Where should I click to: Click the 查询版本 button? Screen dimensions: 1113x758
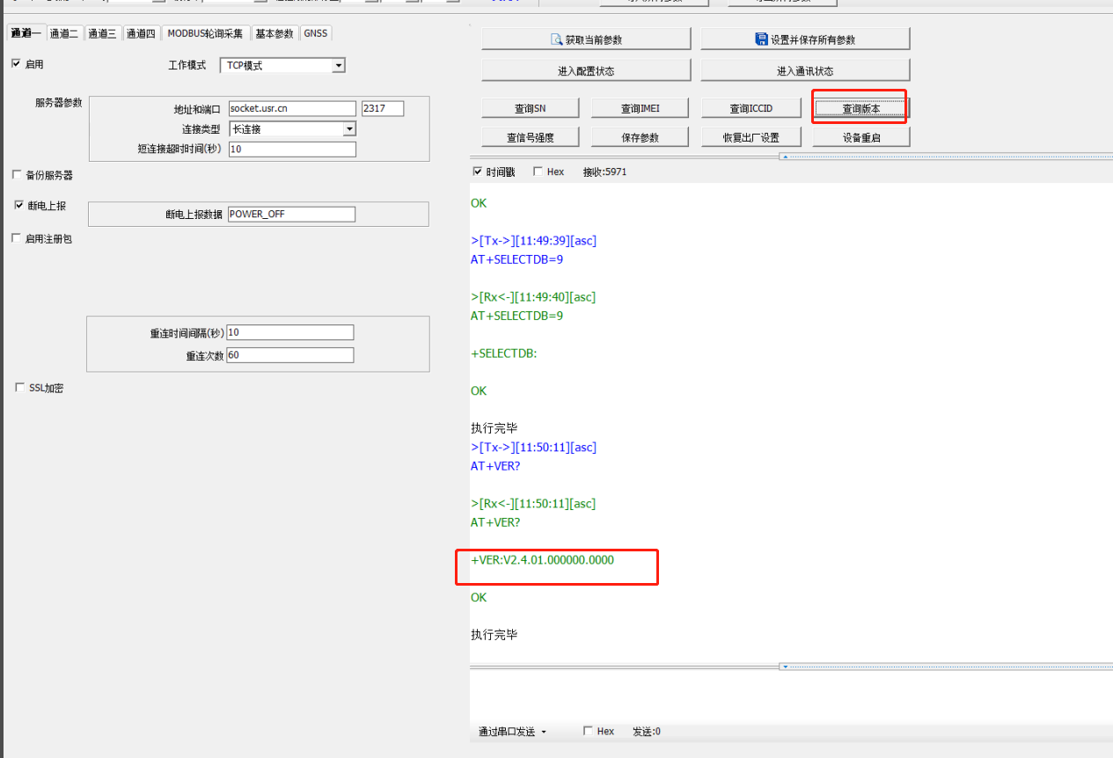coord(860,109)
